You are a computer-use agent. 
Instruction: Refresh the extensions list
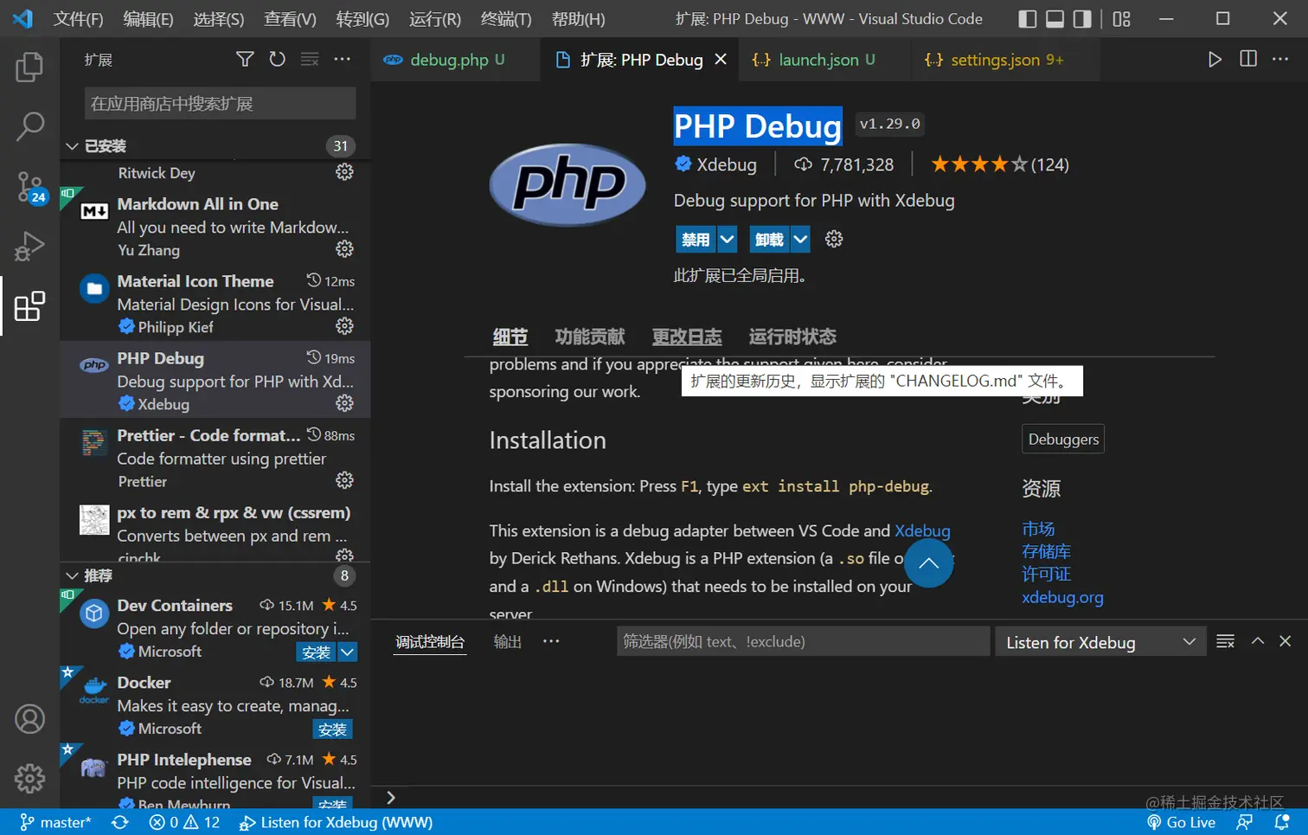click(277, 59)
